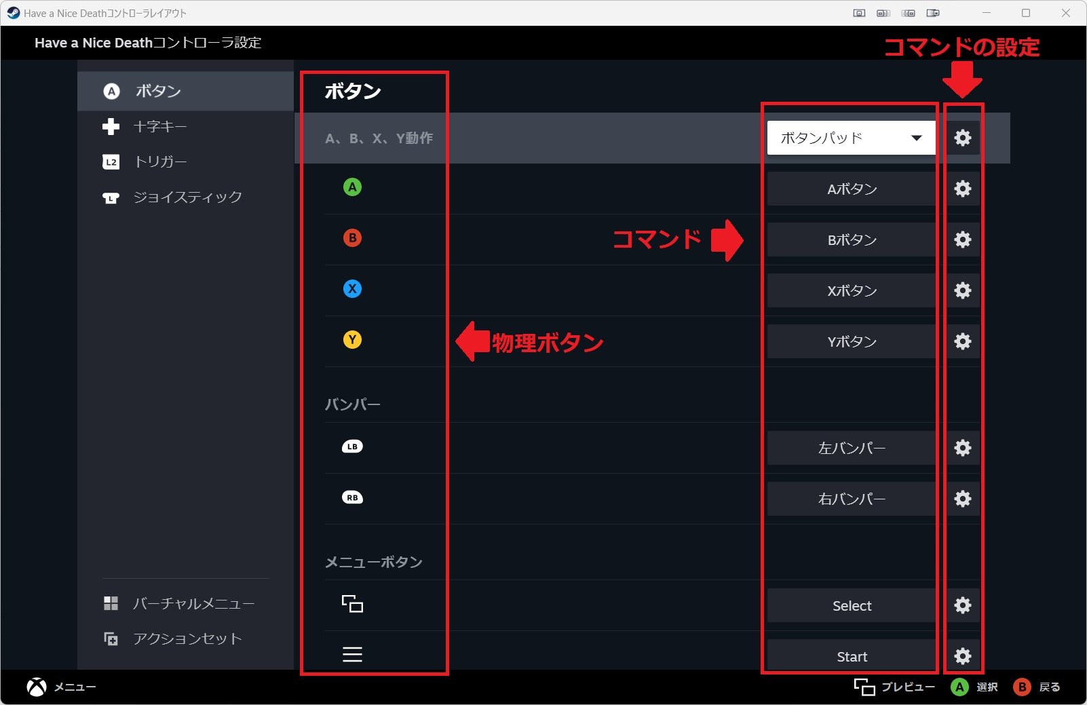Open gear settings for Yボタン command
1087x705 pixels.
pyautogui.click(x=962, y=341)
